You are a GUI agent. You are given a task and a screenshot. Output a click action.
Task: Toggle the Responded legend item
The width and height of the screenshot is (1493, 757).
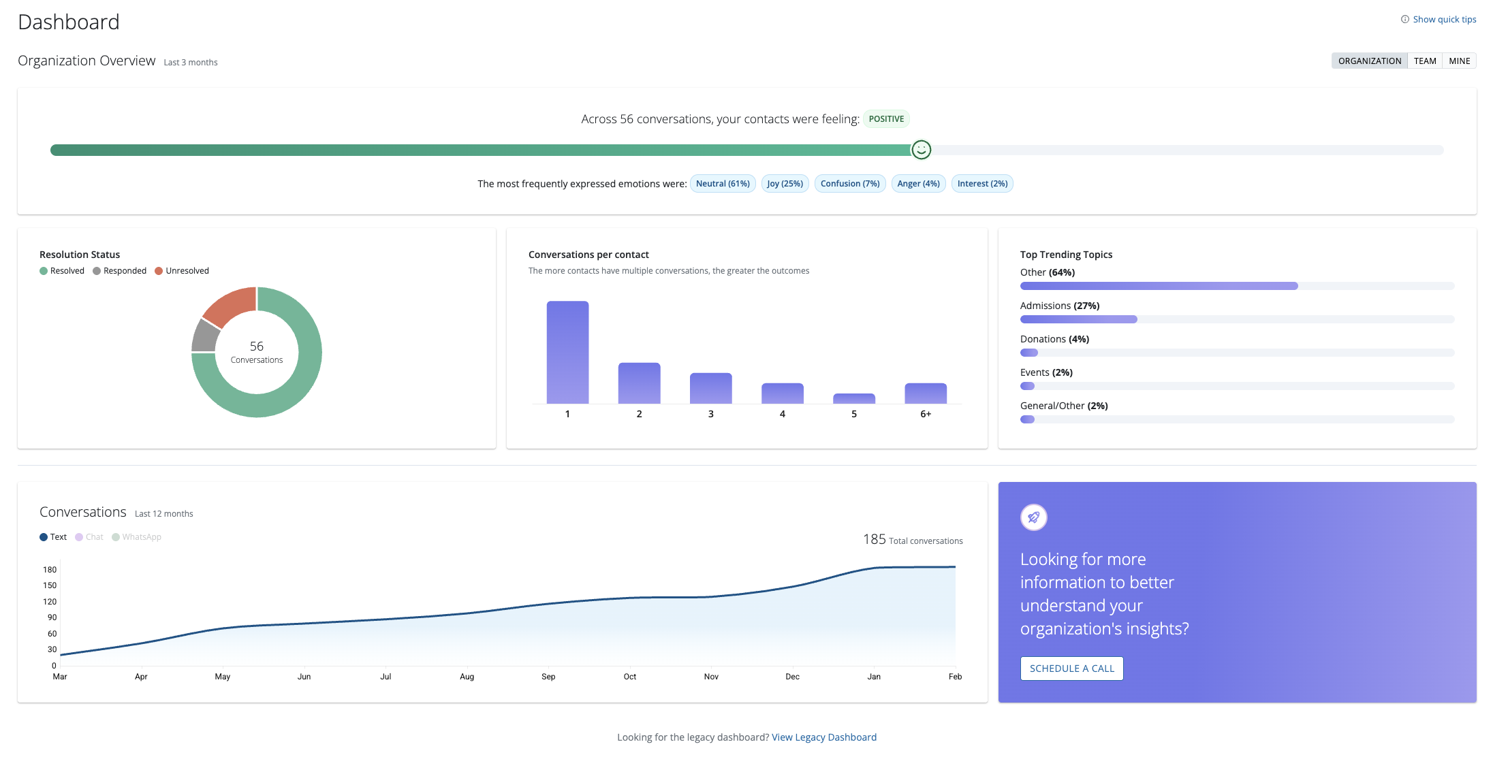pyautogui.click(x=120, y=271)
